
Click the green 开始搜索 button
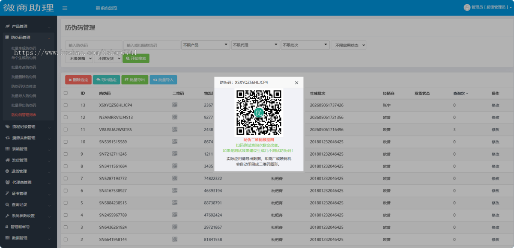pyautogui.click(x=136, y=59)
